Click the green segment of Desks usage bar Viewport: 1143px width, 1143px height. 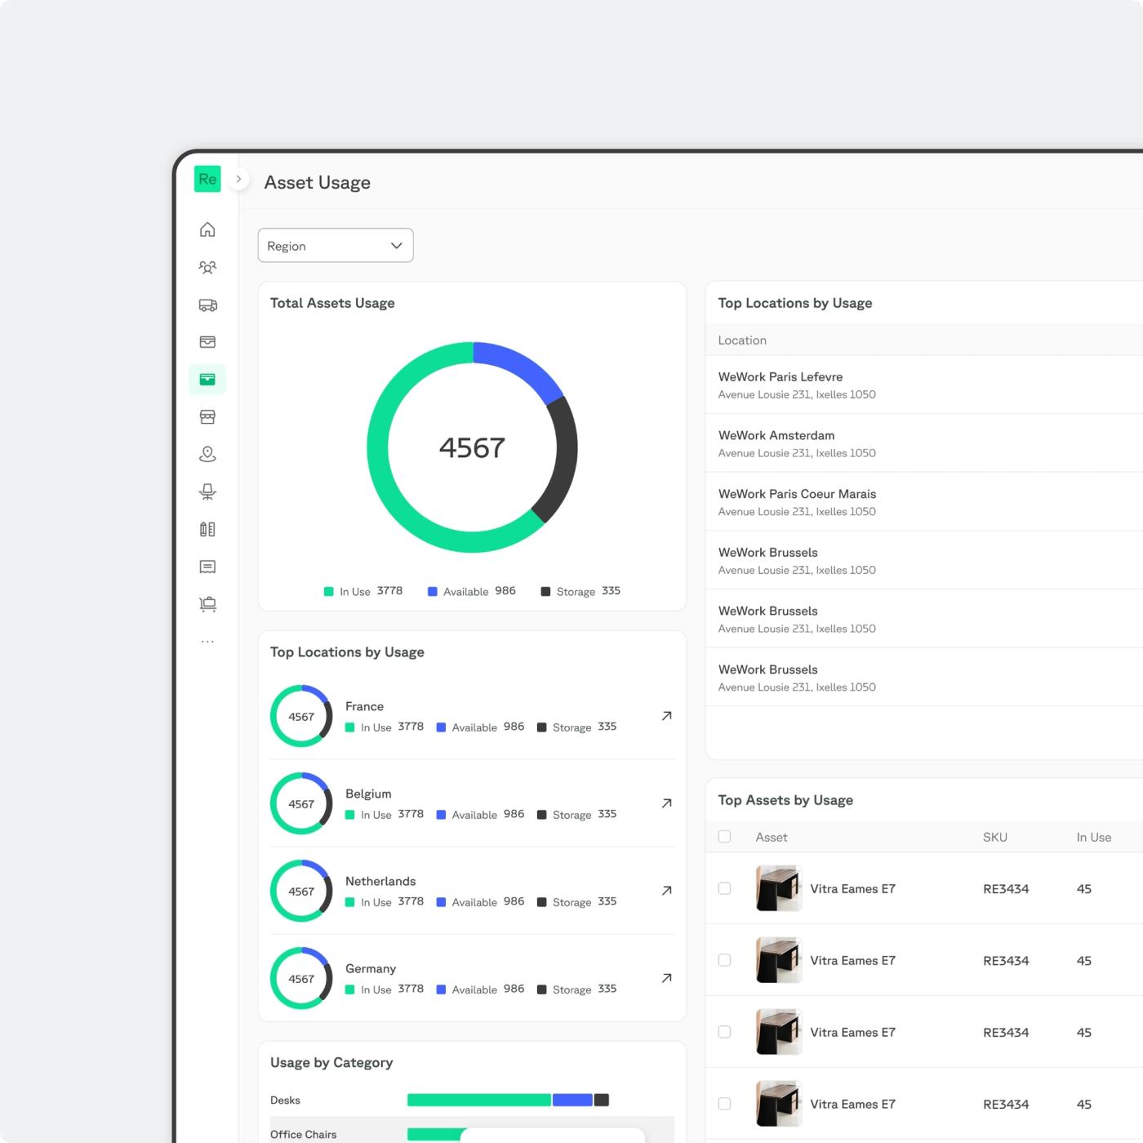478,1100
